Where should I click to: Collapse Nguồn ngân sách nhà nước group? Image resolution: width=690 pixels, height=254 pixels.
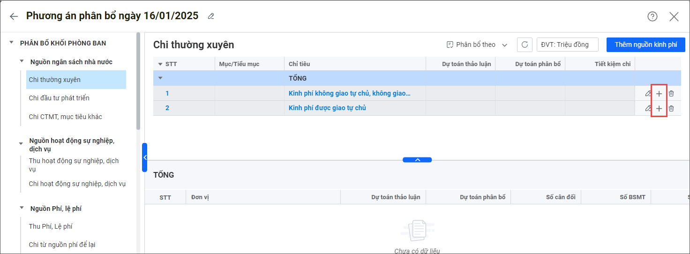pos(21,62)
